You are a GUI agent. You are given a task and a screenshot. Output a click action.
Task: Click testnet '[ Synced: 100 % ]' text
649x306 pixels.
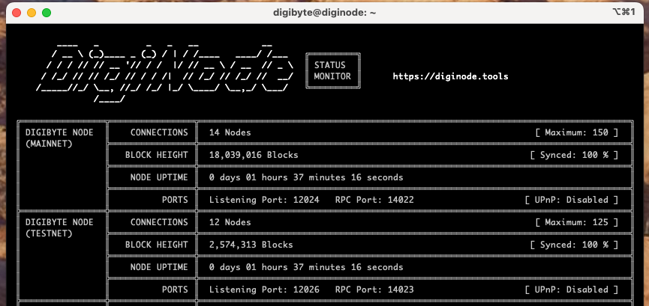click(574, 245)
